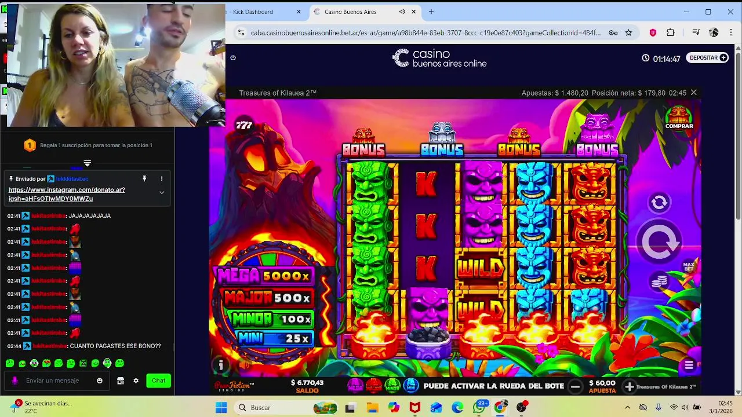Spin the reels with the large spin button
This screenshot has height=417, width=742.
click(659, 242)
